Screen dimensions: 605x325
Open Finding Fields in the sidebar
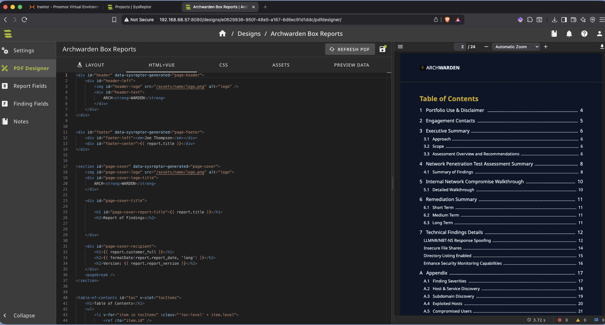(5, 103)
